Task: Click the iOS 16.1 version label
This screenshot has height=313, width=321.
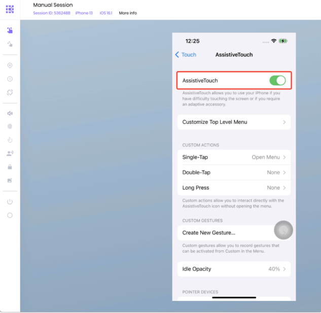Action: [106, 13]
